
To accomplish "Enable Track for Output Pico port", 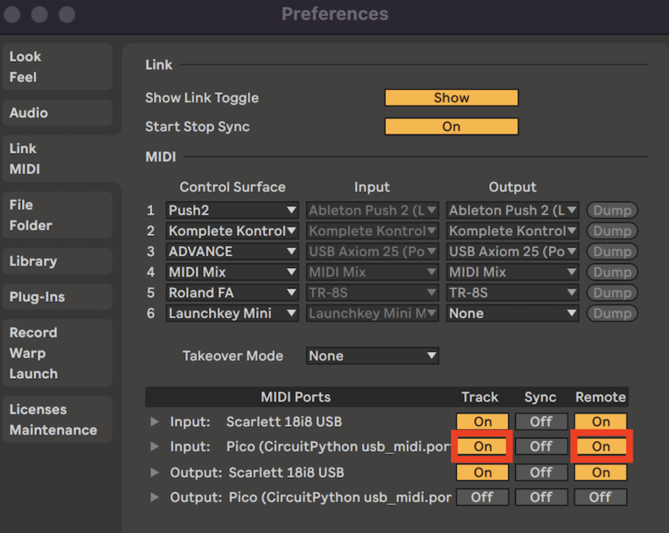I will tap(482, 497).
